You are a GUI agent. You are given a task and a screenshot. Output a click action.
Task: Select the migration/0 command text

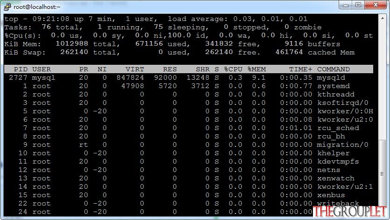[343, 145]
